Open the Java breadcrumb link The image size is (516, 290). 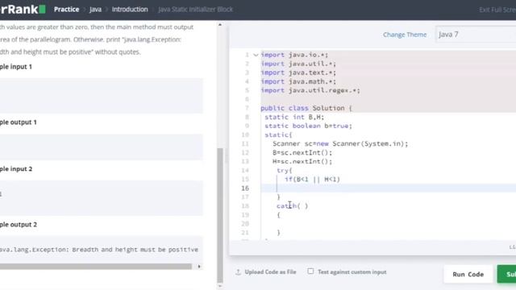point(95,10)
